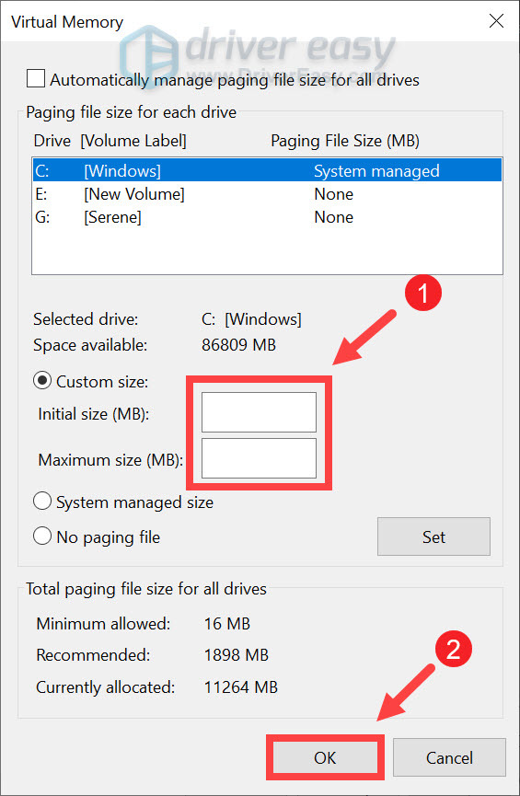Click the red arrow pointing at OK
The width and height of the screenshot is (520, 796).
point(406,694)
